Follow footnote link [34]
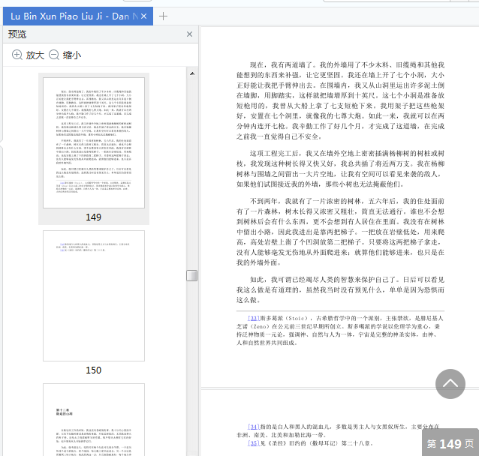The image size is (479, 456). (253, 427)
